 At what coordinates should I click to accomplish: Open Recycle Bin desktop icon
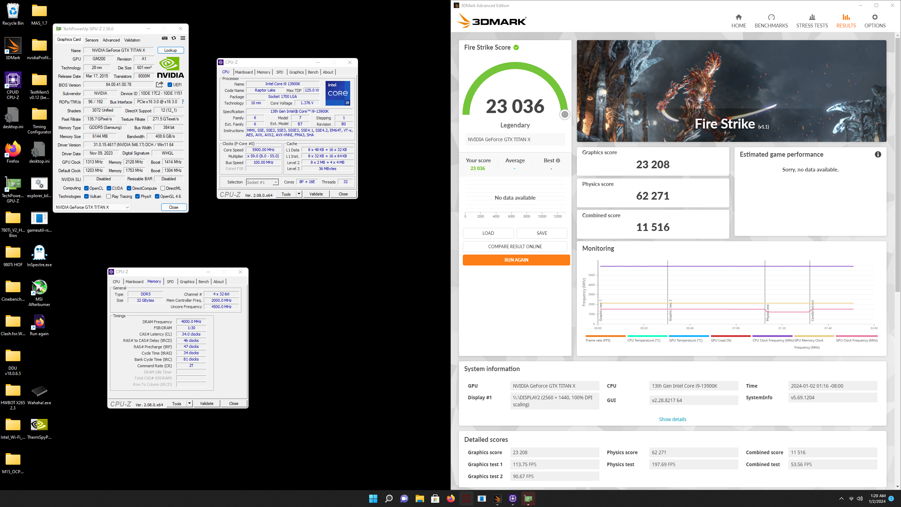pyautogui.click(x=13, y=14)
